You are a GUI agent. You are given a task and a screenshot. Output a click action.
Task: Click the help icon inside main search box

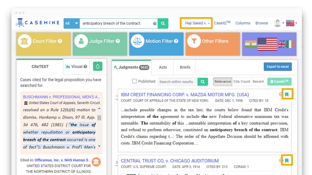coord(155,24)
